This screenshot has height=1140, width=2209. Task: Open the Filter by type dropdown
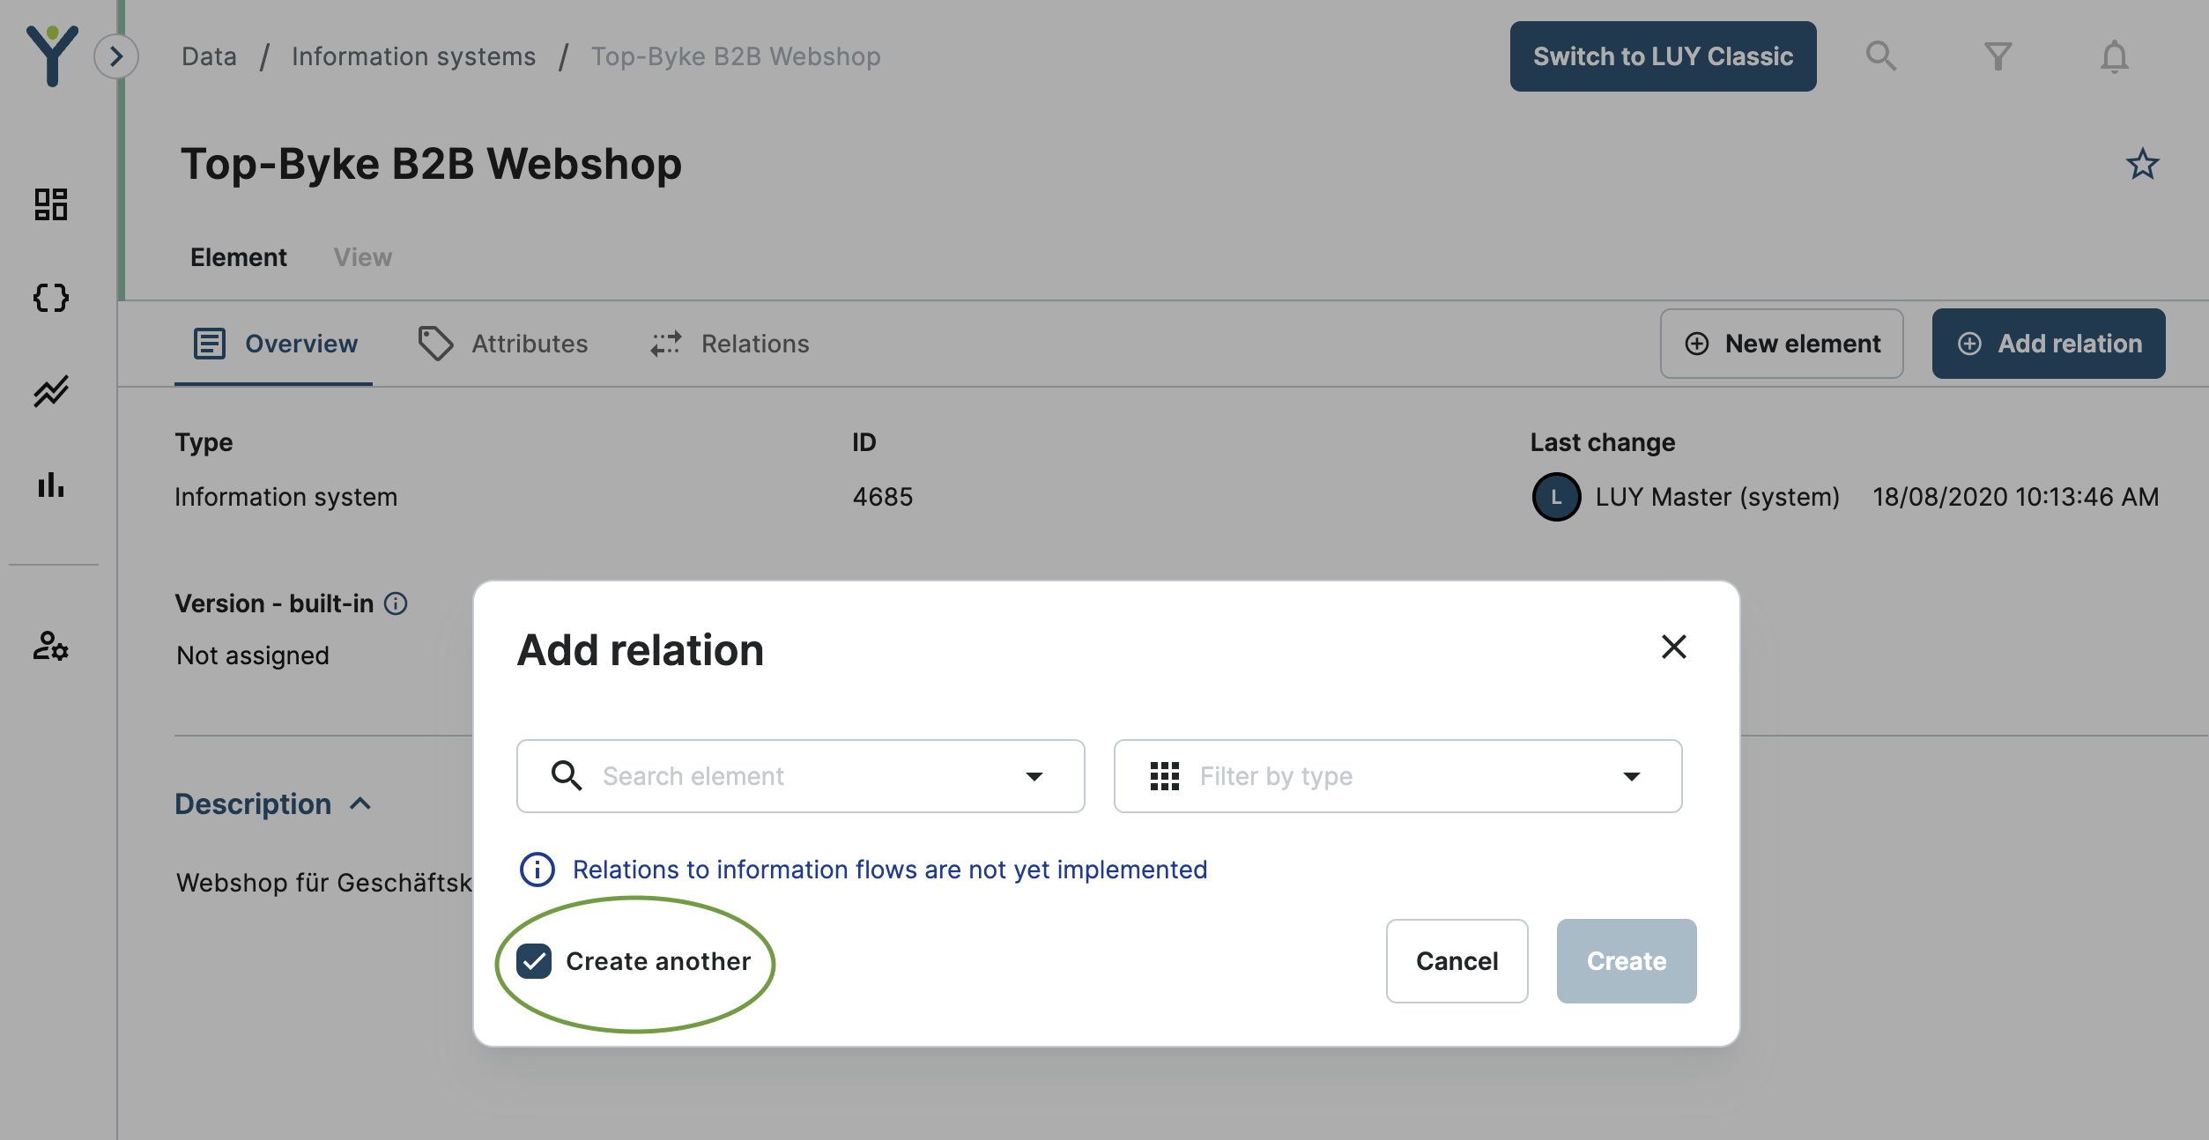pos(1633,776)
